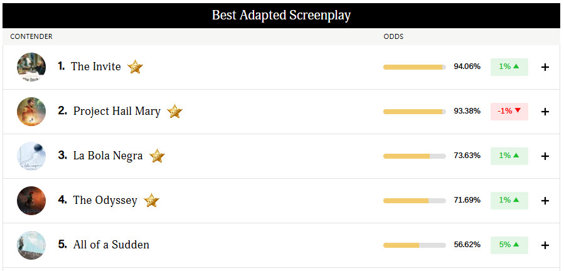Click the gold star next to The Invite

[x=136, y=67]
